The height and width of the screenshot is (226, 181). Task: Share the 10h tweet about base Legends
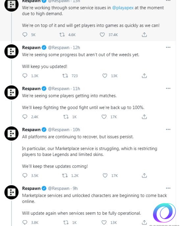tap(144, 175)
